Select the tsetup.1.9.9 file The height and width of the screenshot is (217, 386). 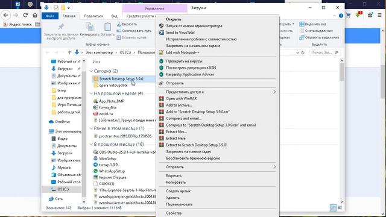(106, 165)
